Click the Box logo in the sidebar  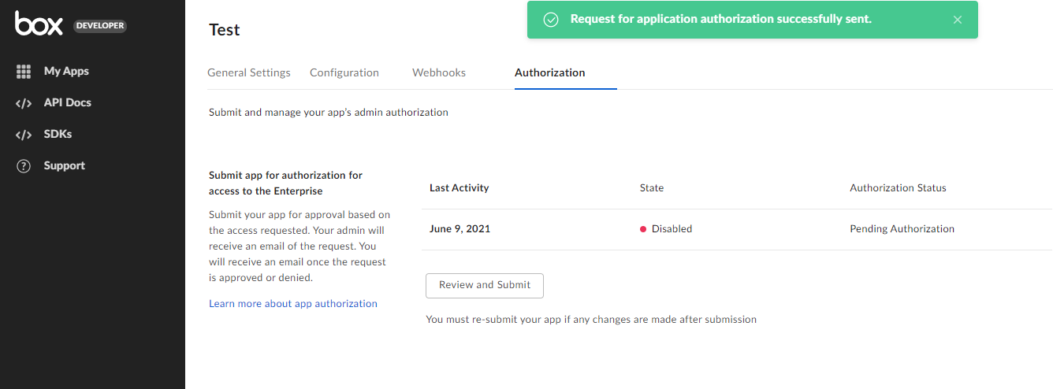pos(39,24)
